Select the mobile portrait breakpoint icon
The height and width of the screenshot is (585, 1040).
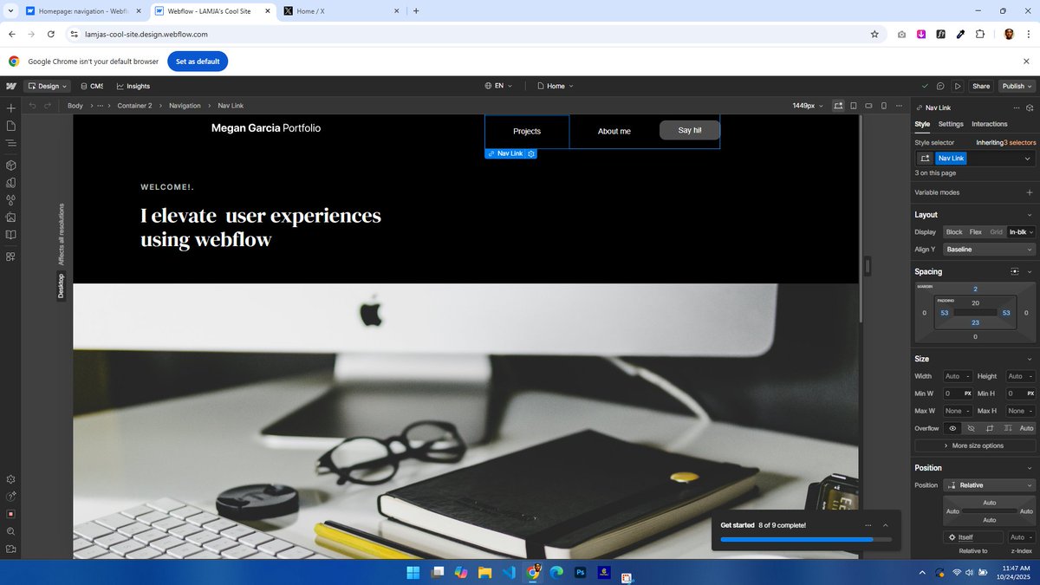point(884,106)
